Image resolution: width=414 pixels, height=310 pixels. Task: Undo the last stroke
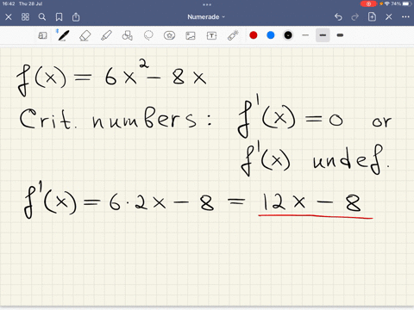click(338, 17)
